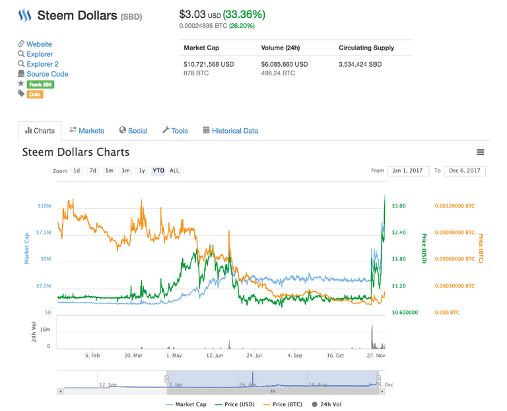The image size is (507, 411).
Task: Click the Steem Dollars logo icon
Action: coord(24,15)
